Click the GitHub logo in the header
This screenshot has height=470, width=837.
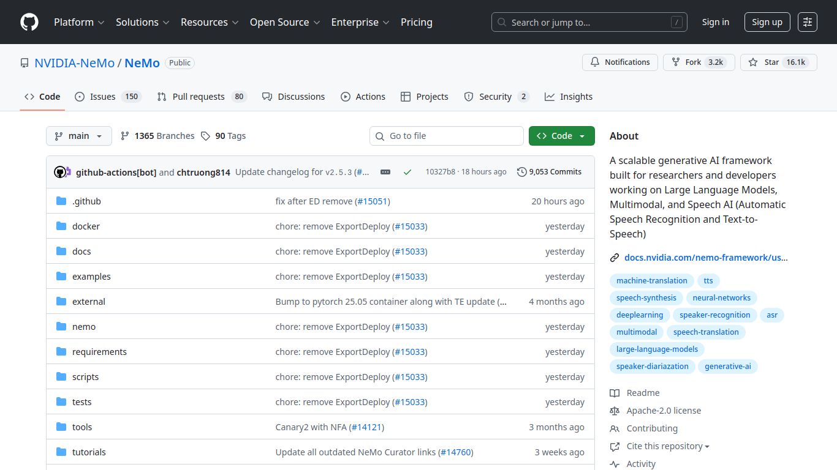pyautogui.click(x=29, y=22)
